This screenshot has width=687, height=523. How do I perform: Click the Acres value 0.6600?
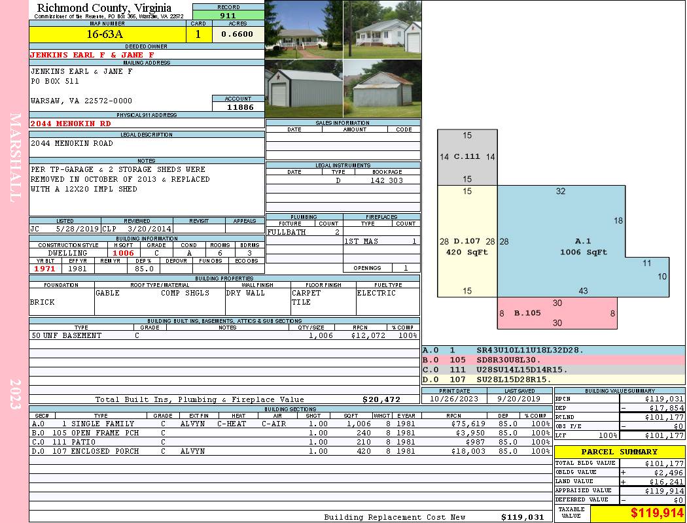[x=238, y=35]
